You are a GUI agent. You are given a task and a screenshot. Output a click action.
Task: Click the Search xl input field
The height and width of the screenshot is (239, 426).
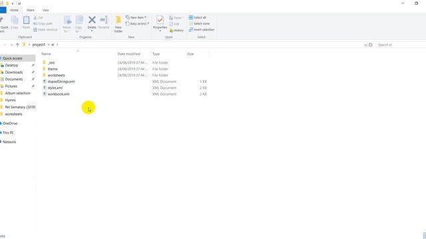tap(401, 44)
